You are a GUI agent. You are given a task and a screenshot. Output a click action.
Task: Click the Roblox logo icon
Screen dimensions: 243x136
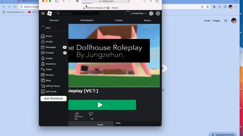49,14
